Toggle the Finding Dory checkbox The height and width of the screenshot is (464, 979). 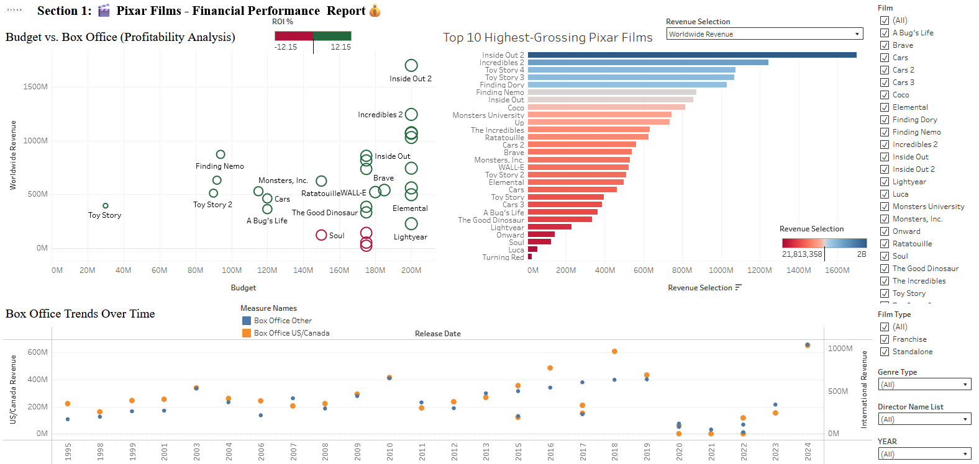click(885, 120)
